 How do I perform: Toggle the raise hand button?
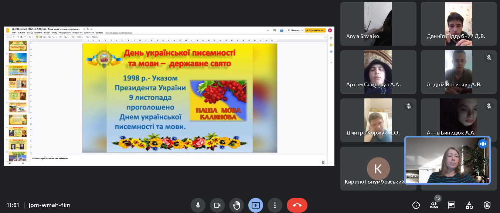(237, 205)
